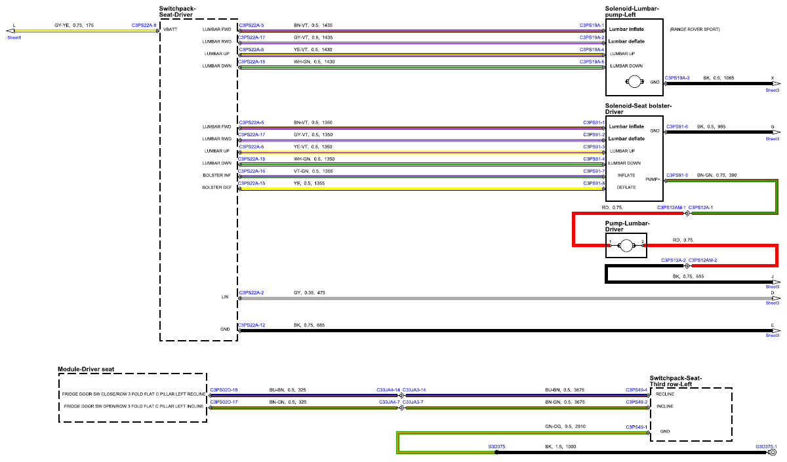This screenshot has height=462, width=787.
Task: Click wire spec GN-OG, 0.5, 2910
Action: 566,427
